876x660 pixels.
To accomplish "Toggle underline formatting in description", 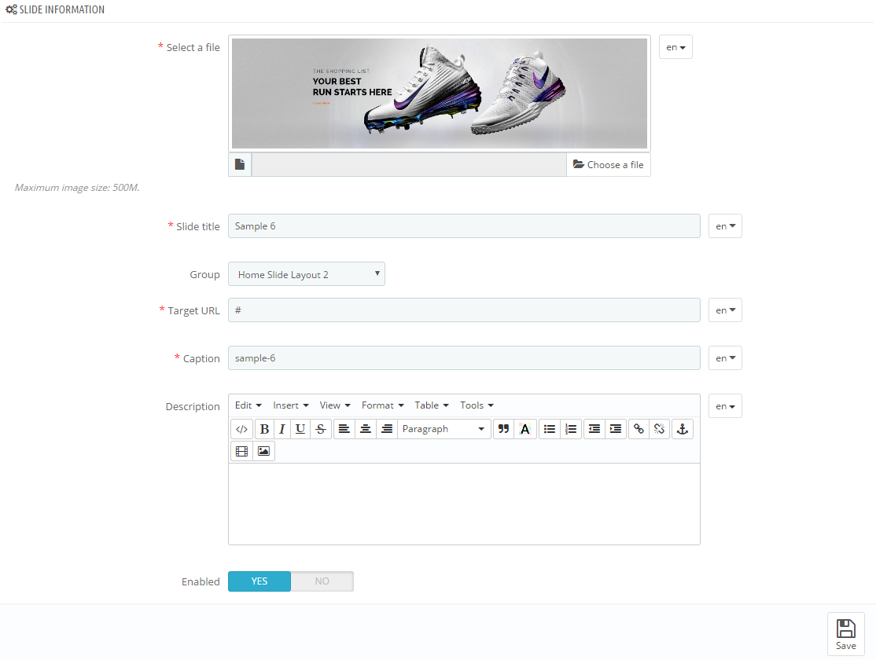I will coord(300,429).
